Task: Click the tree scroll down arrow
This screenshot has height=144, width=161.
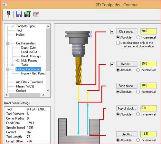Action: (48, 91)
